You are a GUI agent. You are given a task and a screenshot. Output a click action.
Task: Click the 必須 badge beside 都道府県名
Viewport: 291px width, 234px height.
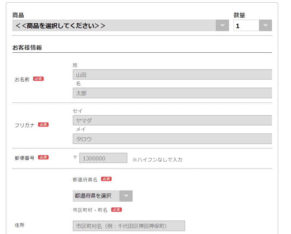106,179
